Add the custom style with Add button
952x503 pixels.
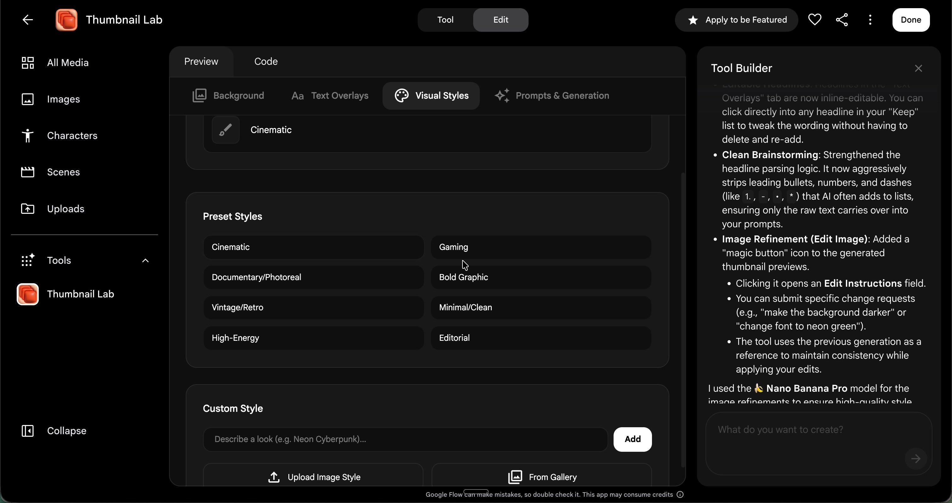[633, 439]
